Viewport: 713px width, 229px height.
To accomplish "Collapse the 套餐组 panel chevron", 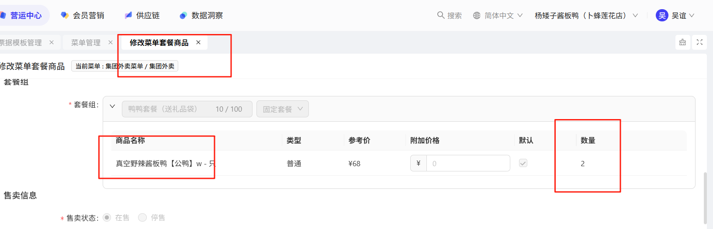I will [x=112, y=106].
